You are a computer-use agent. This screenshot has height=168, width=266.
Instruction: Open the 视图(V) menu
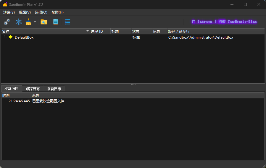[25, 12]
